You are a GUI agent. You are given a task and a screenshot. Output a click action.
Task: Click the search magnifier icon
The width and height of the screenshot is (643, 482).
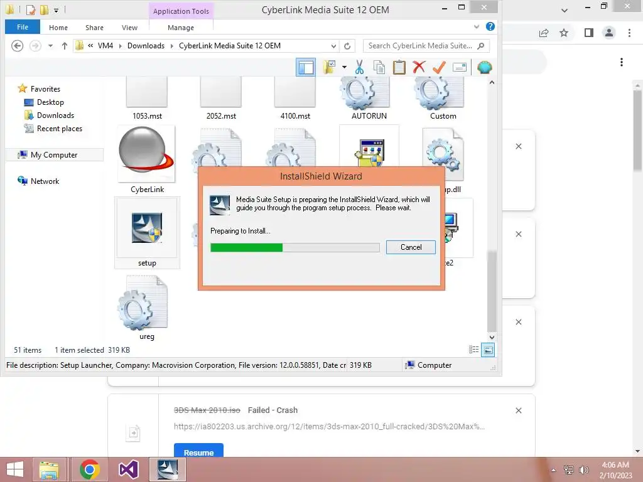(482, 46)
